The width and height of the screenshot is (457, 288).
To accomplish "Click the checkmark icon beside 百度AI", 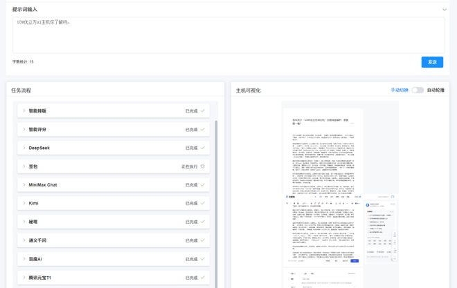I will tap(203, 259).
